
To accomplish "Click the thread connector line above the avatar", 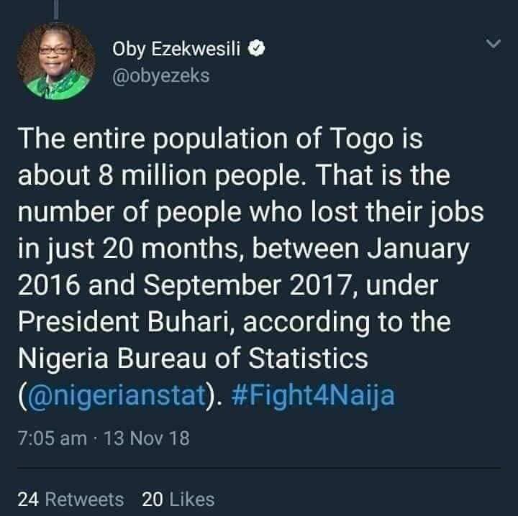I will [56, 9].
